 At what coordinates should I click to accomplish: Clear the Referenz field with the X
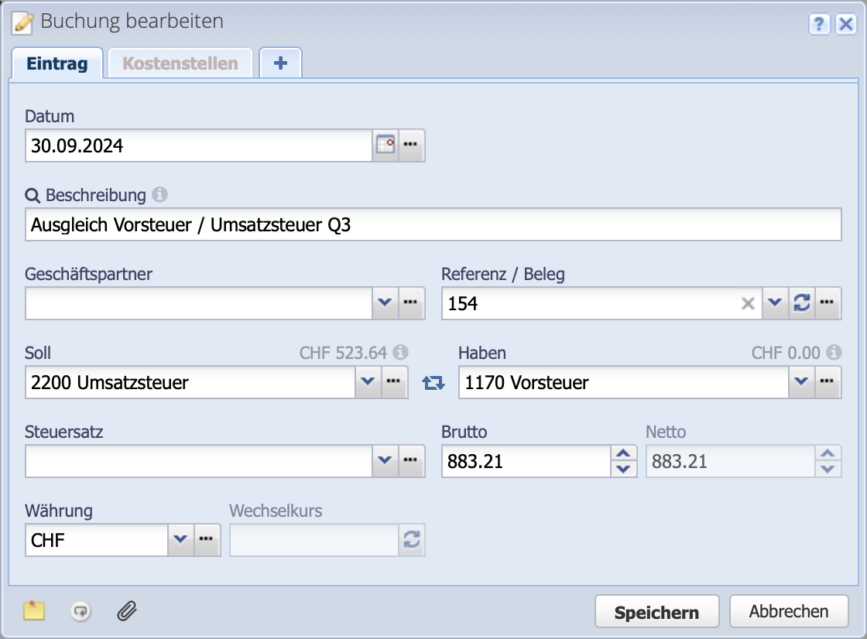click(748, 303)
